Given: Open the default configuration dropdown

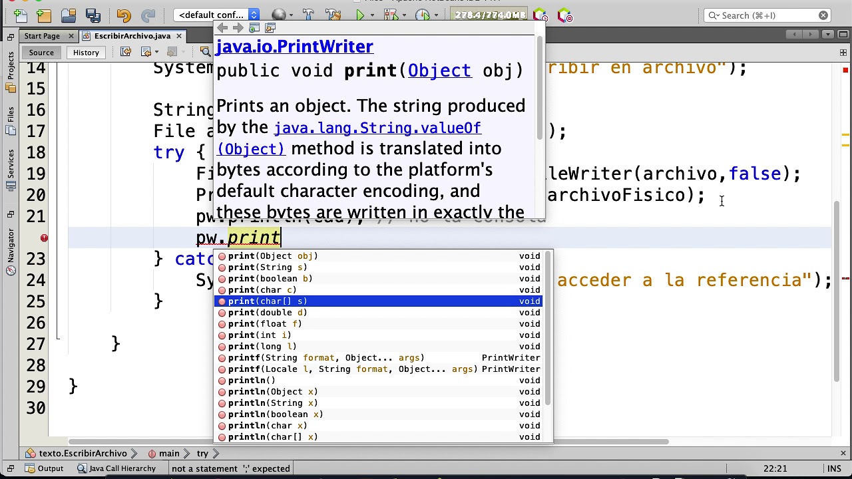Looking at the screenshot, I should [217, 15].
